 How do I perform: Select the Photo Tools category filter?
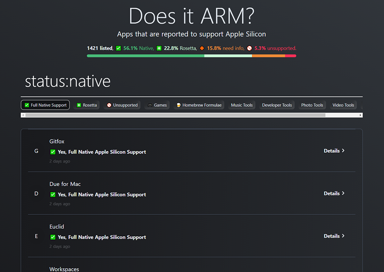tap(312, 105)
